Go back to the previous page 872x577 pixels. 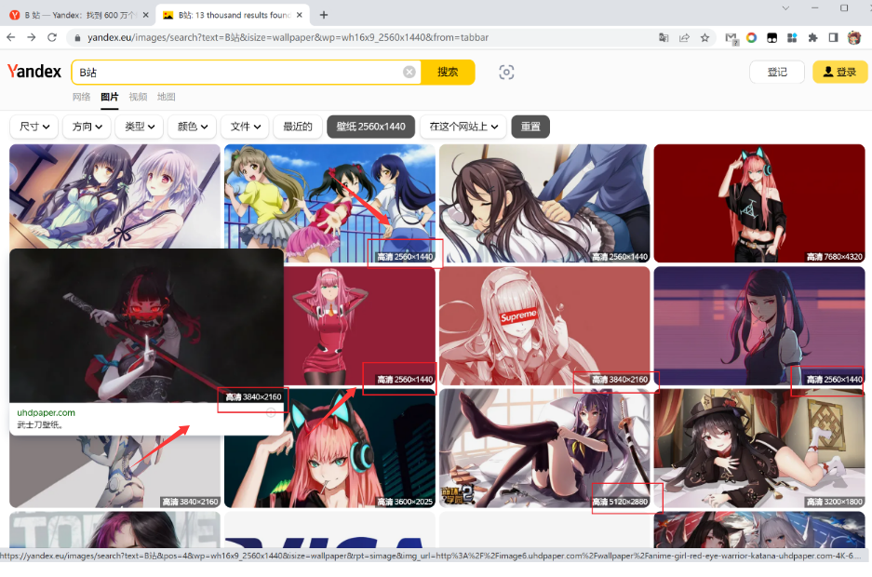(x=11, y=37)
